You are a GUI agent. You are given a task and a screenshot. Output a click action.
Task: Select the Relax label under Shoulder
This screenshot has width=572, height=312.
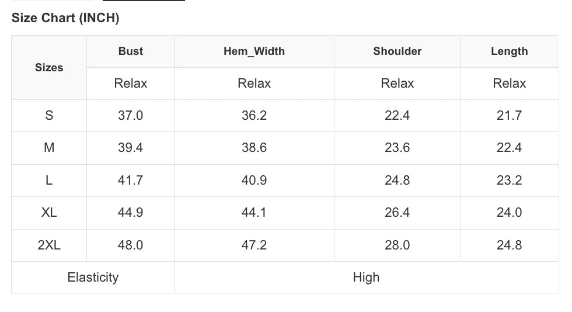coord(397,84)
